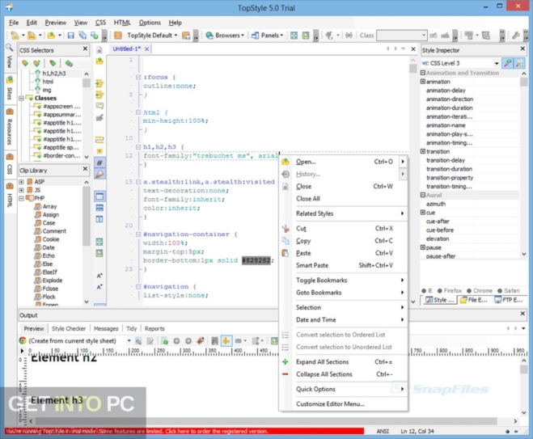Expand the ASP clip library folder
This screenshot has width=533, height=439.
tap(21, 182)
